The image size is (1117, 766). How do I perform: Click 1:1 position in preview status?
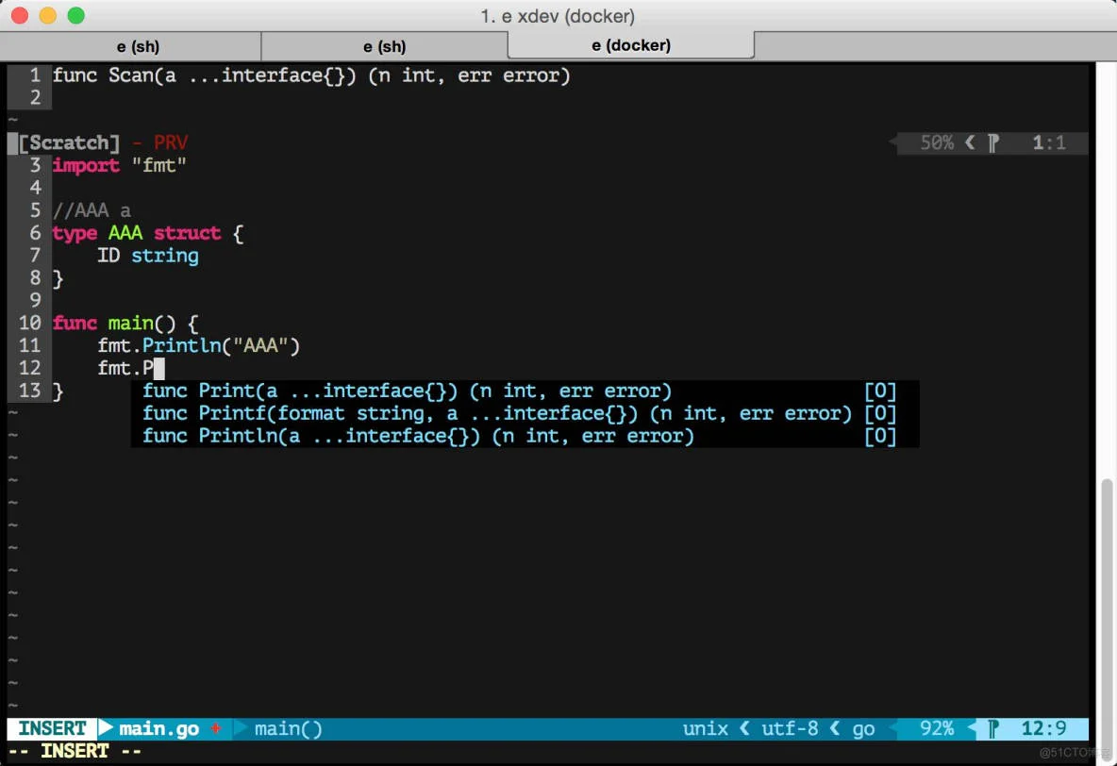pyautogui.click(x=1049, y=142)
